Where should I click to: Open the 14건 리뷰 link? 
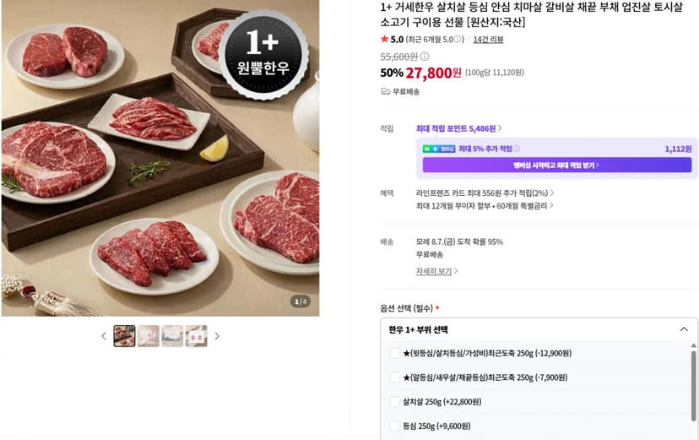488,40
